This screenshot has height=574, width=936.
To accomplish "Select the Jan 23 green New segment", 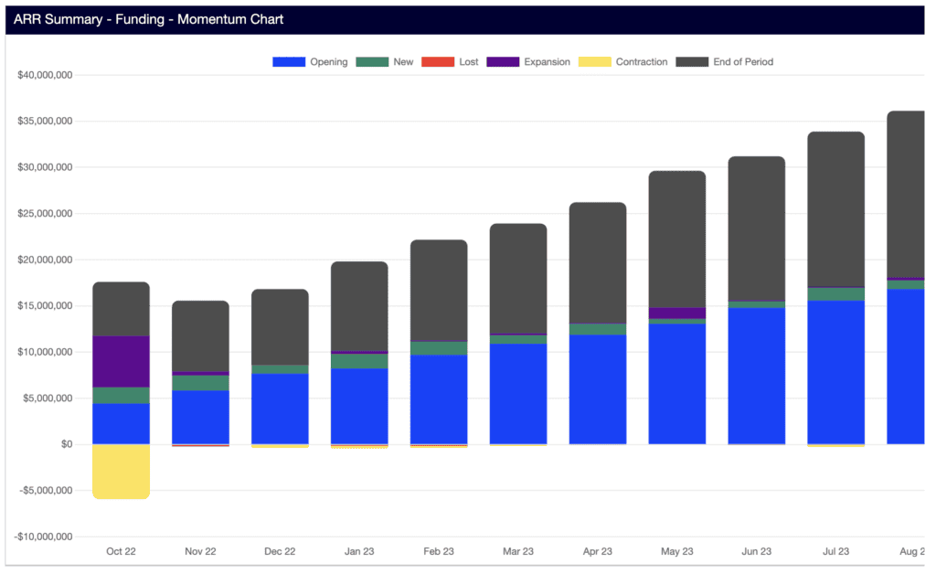I will [359, 361].
